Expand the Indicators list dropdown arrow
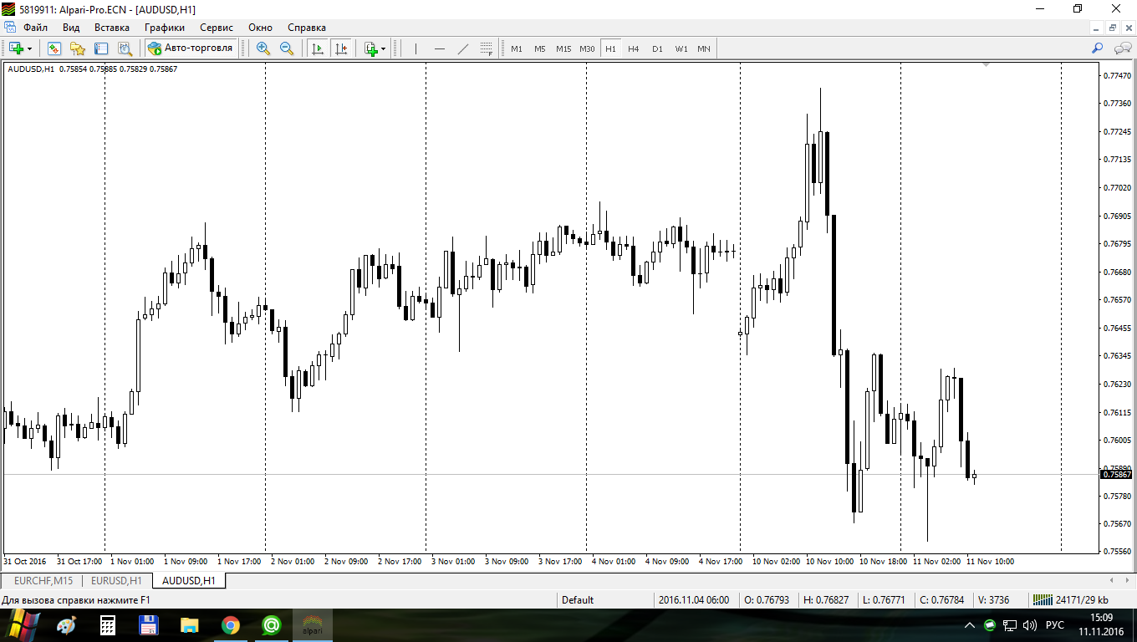Screen dimensions: 1137x642 tap(384, 48)
